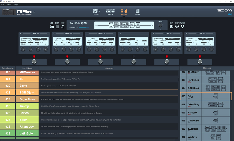234x141 pixels.
Task: Open the File menu
Action: click(3, 4)
